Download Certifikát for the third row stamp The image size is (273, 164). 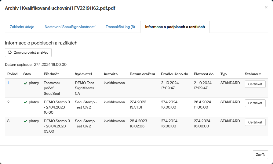[x=255, y=122]
